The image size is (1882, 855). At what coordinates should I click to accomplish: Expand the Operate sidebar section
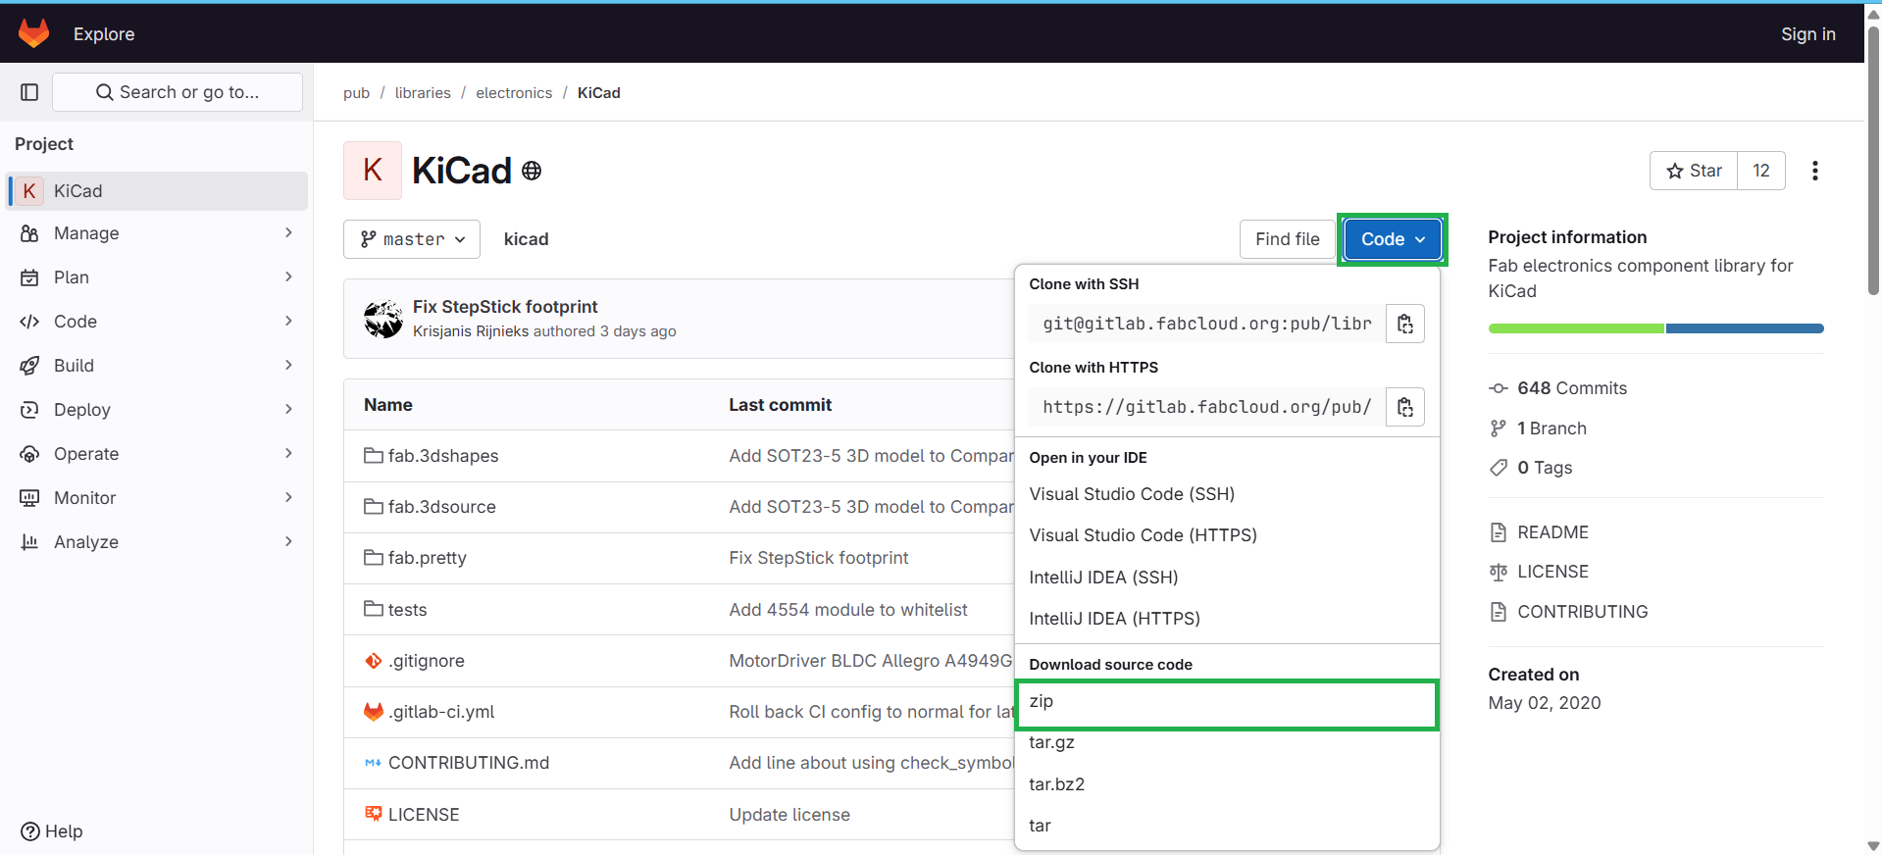click(157, 454)
